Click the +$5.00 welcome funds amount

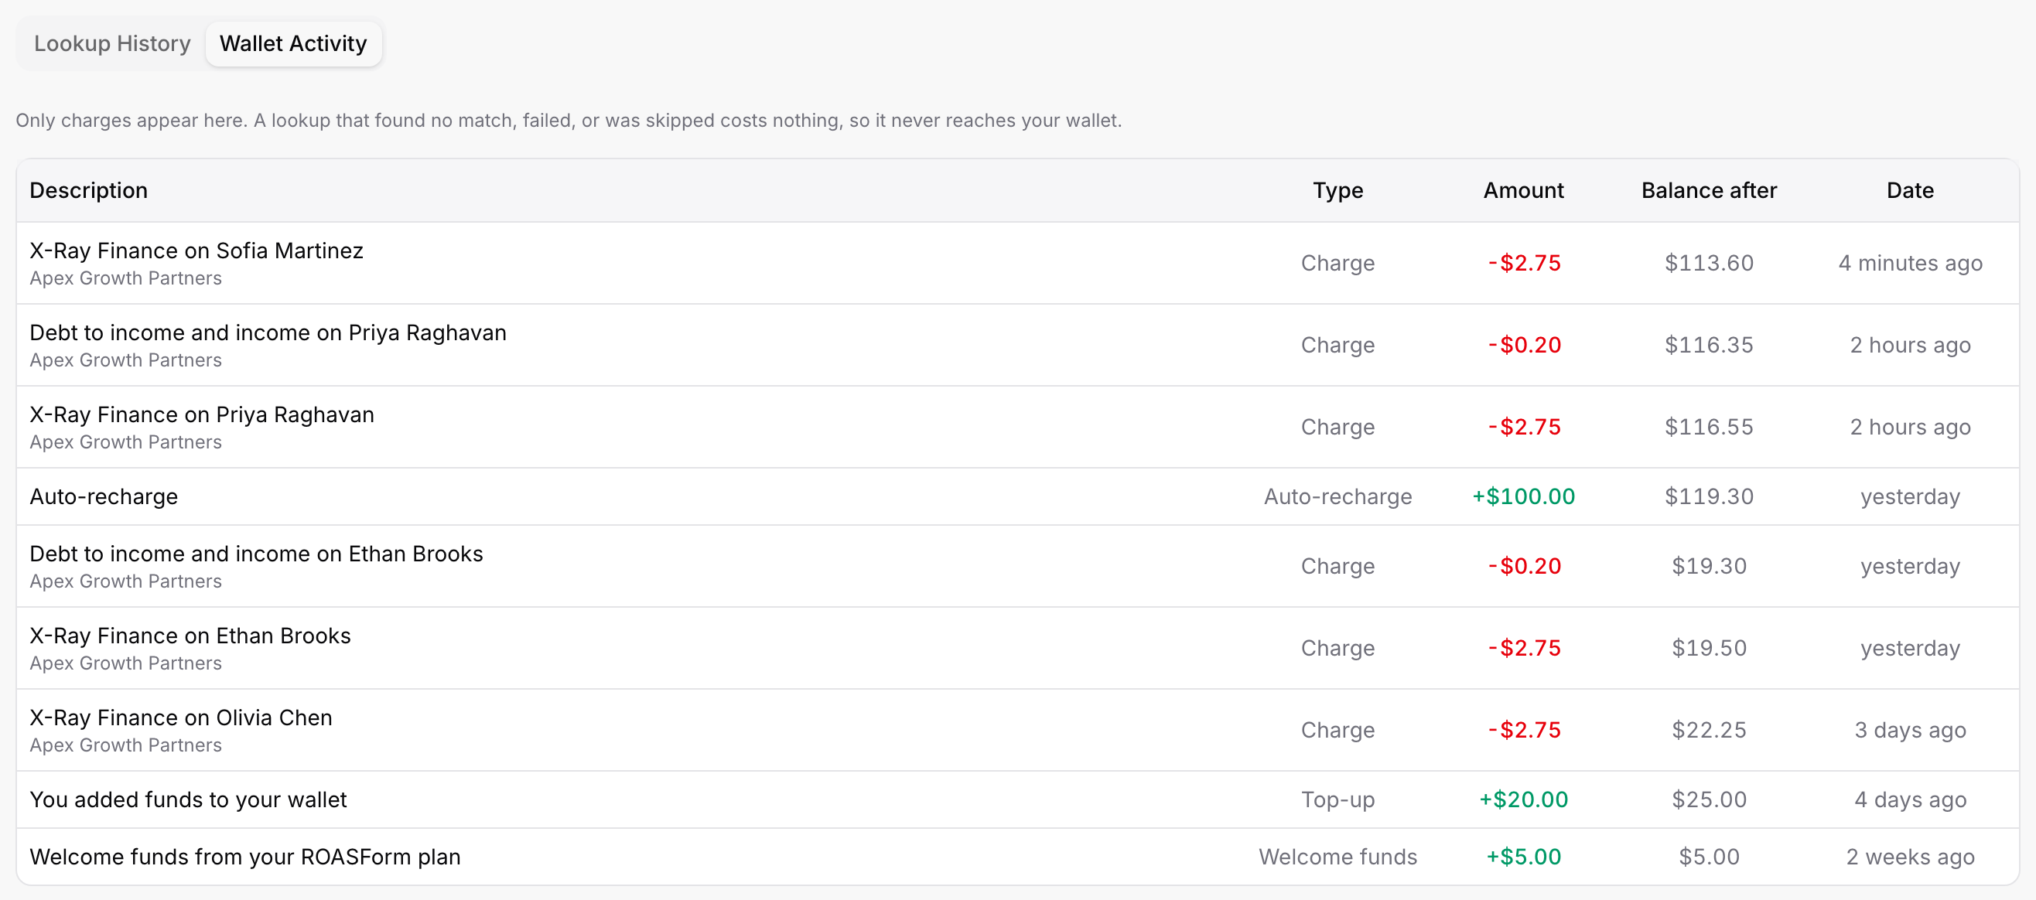click(x=1523, y=857)
